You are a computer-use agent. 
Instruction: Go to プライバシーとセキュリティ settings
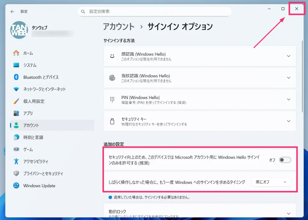pos(52,173)
